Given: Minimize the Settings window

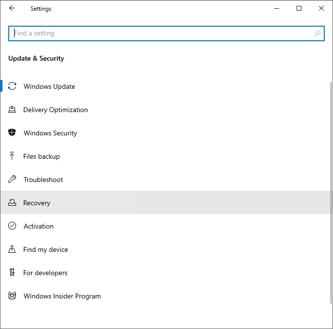Looking at the screenshot, I should pos(277,8).
